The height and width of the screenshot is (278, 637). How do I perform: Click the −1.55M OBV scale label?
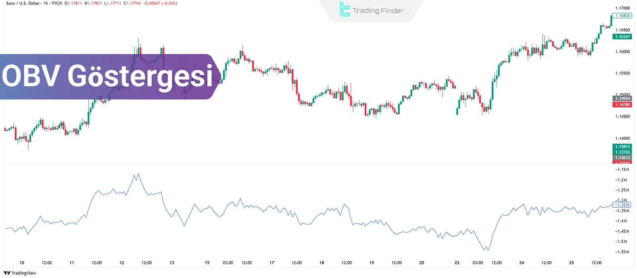click(621, 252)
